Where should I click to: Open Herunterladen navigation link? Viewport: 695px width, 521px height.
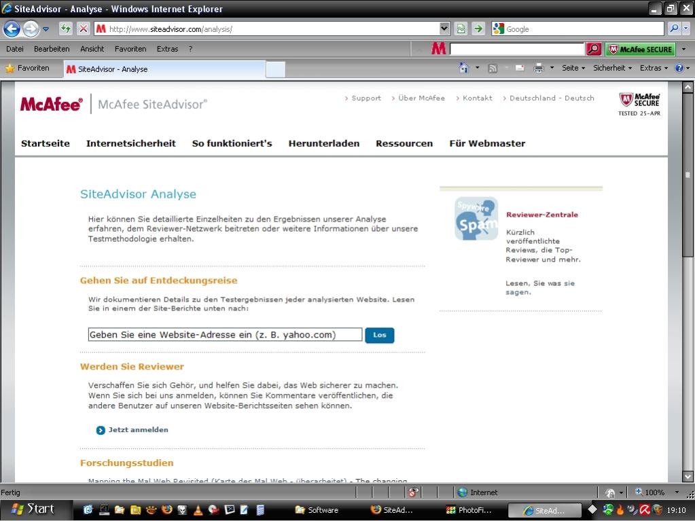[323, 143]
